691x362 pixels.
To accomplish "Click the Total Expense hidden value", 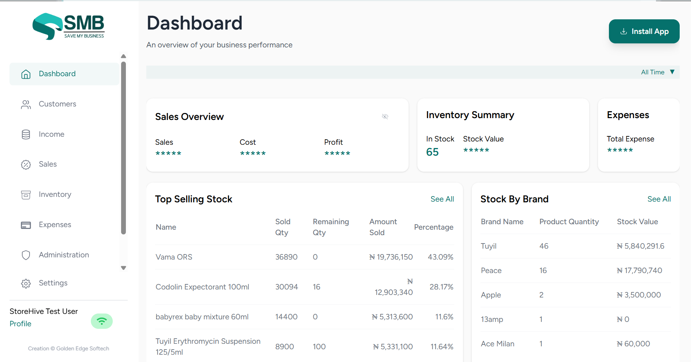I will (620, 150).
